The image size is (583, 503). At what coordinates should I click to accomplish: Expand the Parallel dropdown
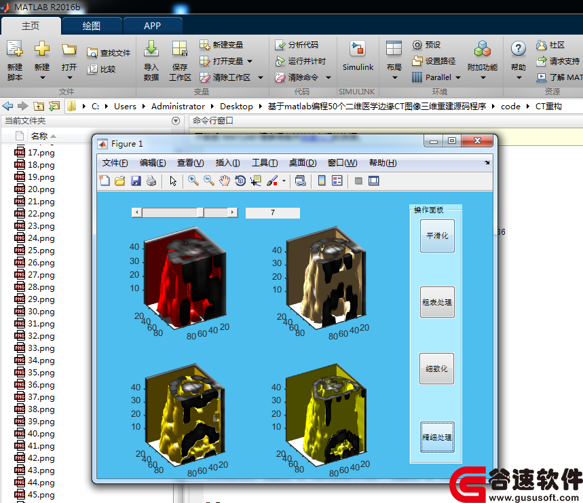tap(458, 77)
